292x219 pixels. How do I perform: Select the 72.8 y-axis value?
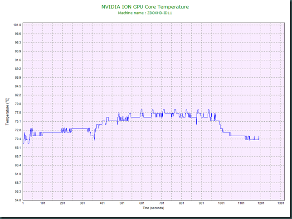coord(18,130)
